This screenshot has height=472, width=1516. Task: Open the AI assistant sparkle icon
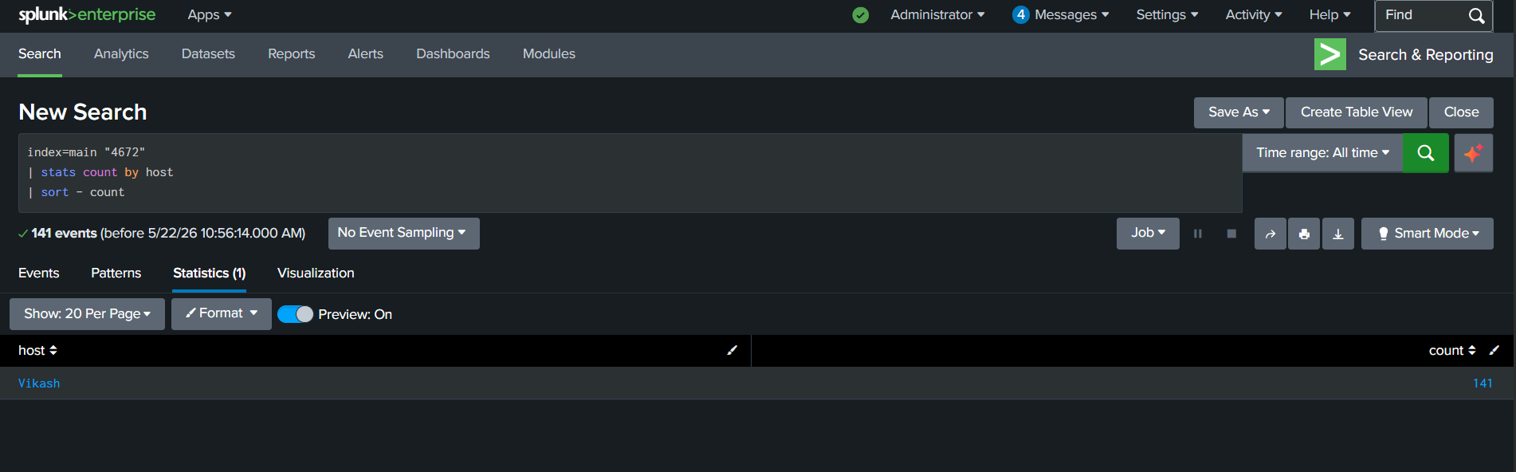coord(1473,153)
